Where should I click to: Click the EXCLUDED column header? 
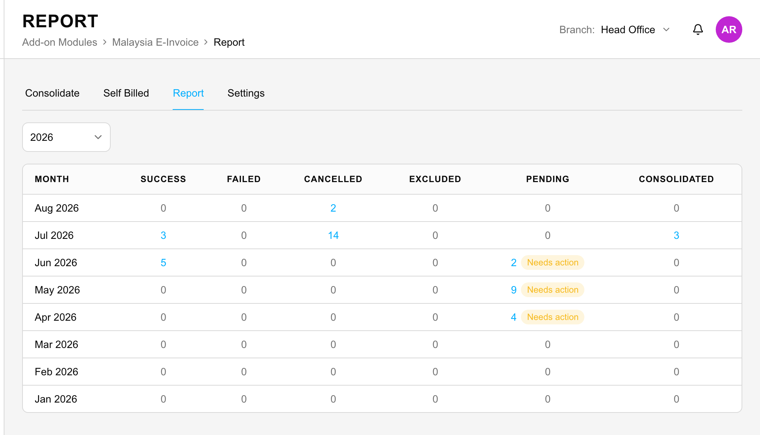[435, 179]
